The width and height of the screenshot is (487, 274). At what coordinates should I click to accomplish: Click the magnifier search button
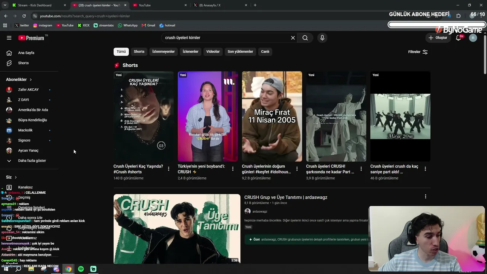[x=305, y=38]
